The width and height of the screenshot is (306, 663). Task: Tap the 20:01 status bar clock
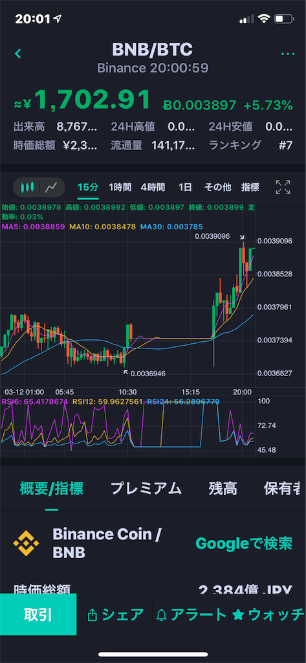33,19
